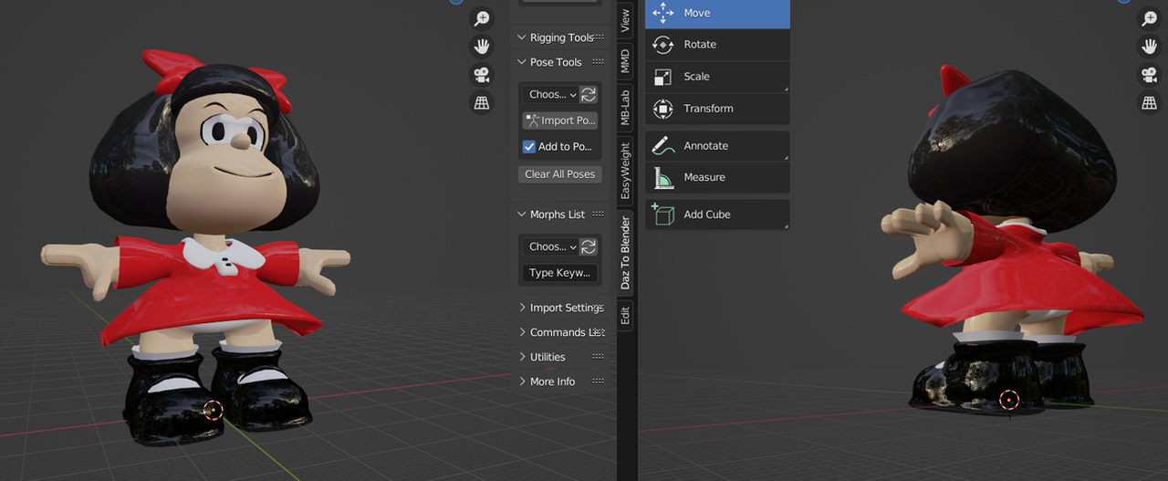Refresh the Morphs List chooser
Viewport: 1168px width, 481px height.
pyautogui.click(x=589, y=246)
